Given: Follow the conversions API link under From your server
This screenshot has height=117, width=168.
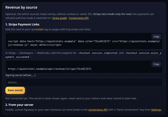Looking at the screenshot, I should click(98, 110).
